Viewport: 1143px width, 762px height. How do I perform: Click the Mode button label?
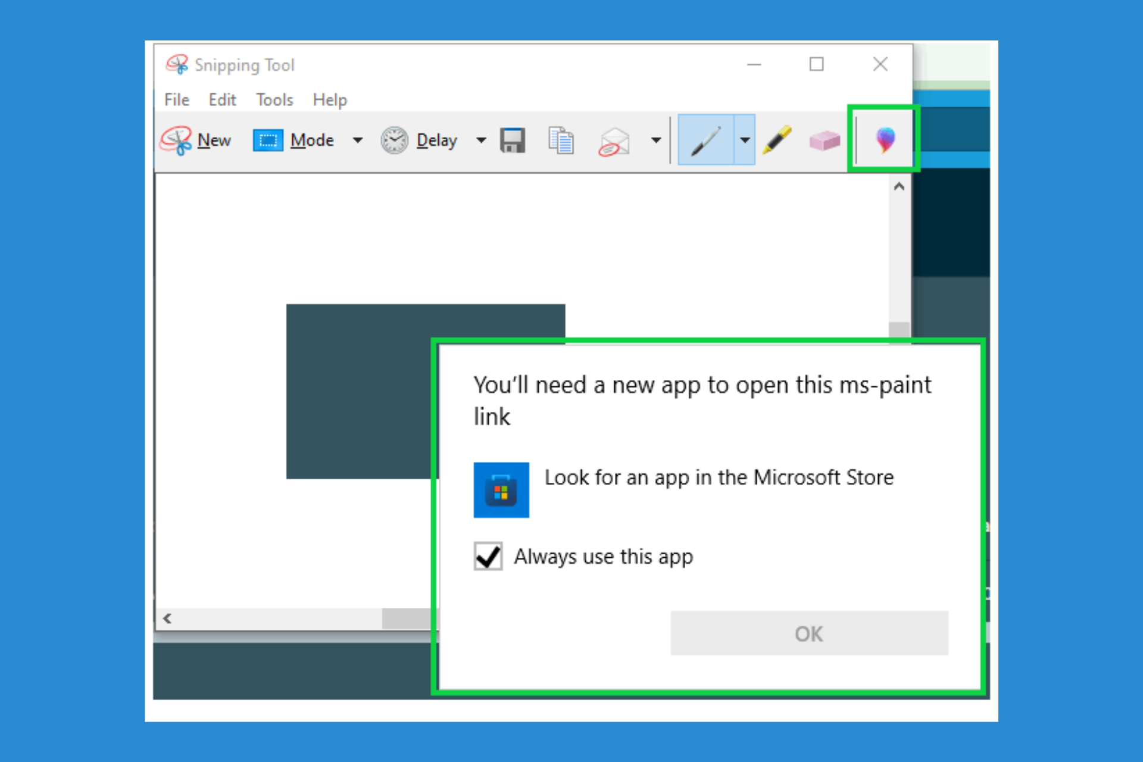pos(312,140)
